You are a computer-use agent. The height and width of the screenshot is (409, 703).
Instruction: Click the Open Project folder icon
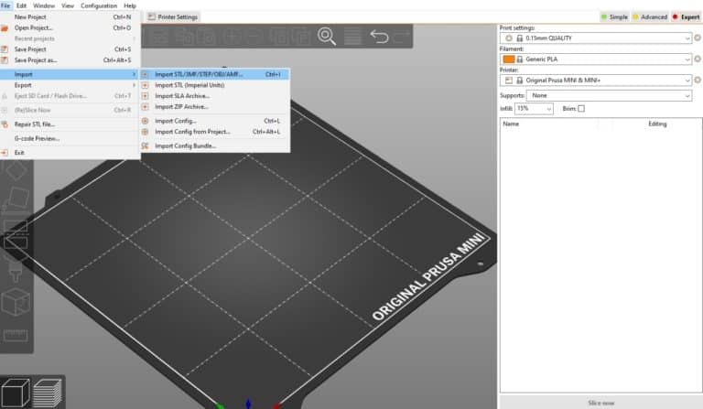5,27
